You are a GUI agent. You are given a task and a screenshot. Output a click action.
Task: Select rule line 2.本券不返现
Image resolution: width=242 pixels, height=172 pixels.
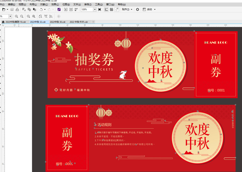pos(109,136)
